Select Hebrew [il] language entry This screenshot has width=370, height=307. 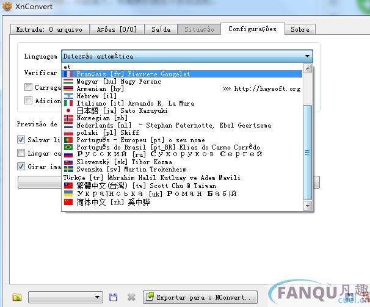[182, 96]
